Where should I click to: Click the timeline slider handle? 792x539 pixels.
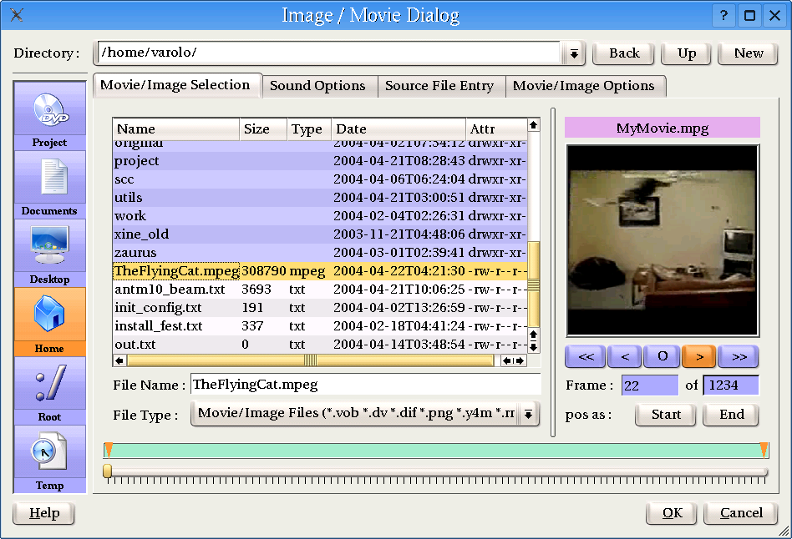pyautogui.click(x=107, y=471)
